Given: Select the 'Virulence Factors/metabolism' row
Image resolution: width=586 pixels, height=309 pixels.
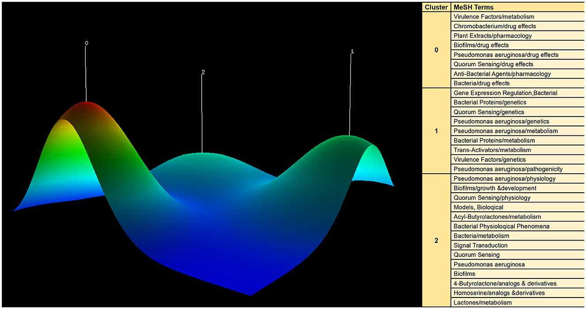Looking at the screenshot, I should (x=517, y=17).
